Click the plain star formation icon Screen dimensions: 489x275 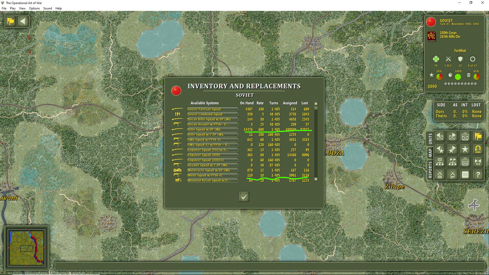pos(465,149)
